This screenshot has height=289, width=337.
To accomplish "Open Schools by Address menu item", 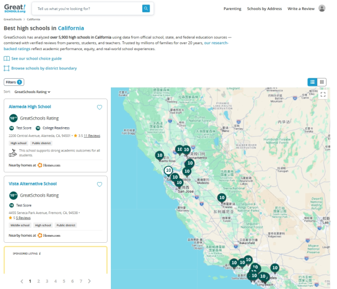I will pyautogui.click(x=264, y=9).
